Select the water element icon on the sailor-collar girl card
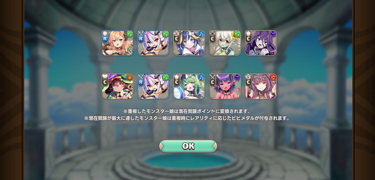Screen dimensions: 375x180 click(201, 34)
